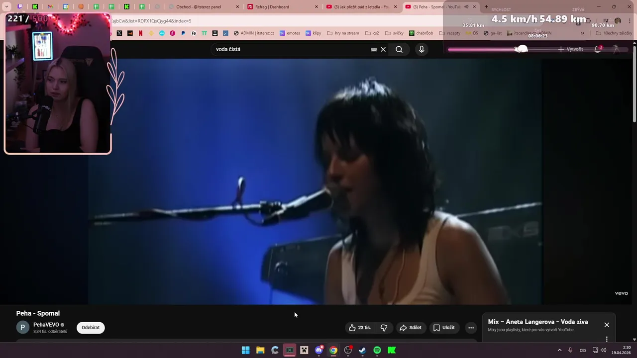
Task: Open Steam from the taskbar
Action: point(363,350)
